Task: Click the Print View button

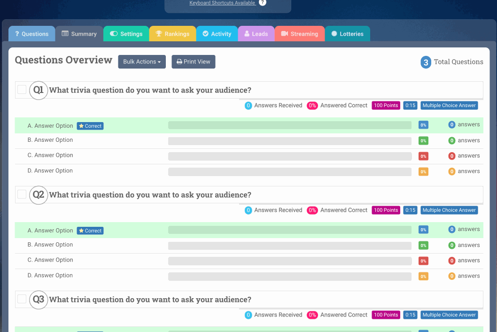Action: coord(194,62)
